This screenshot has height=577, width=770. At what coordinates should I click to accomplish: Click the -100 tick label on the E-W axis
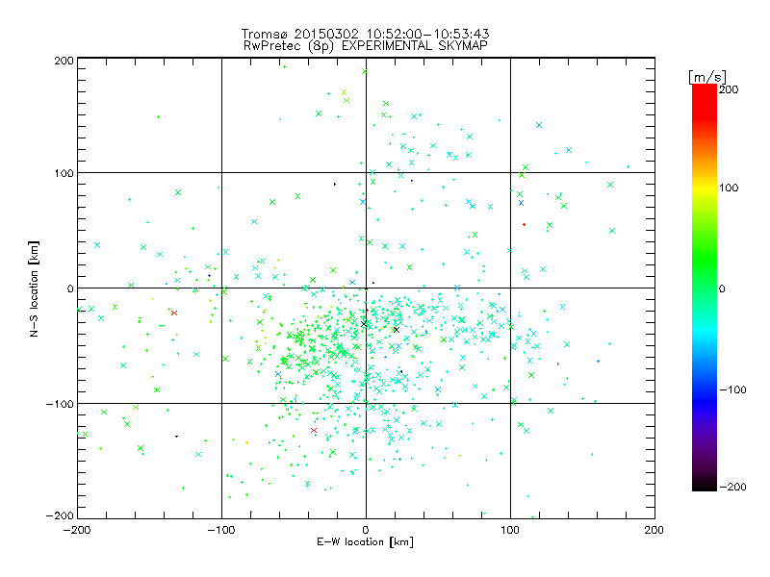(x=221, y=530)
